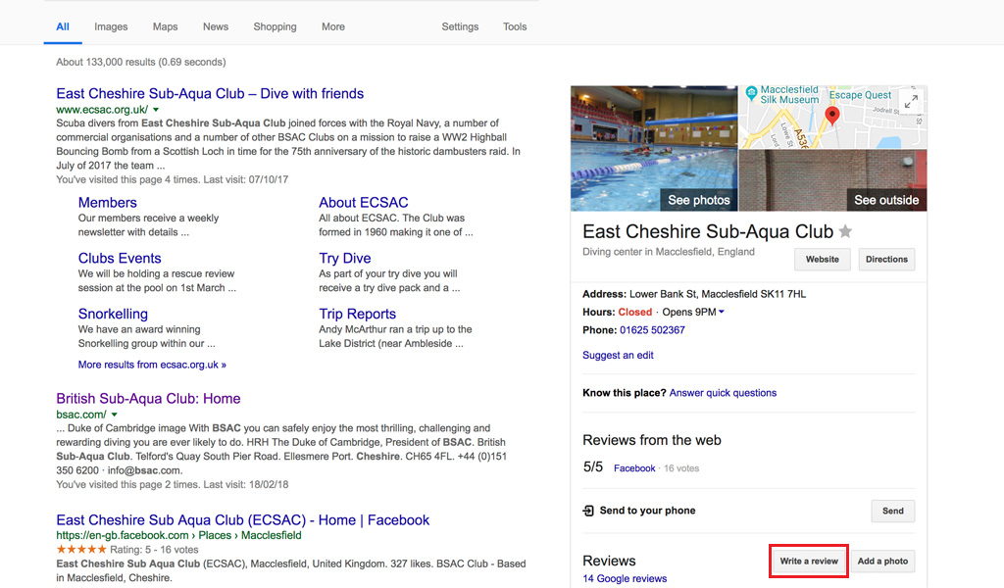Click the Send button
Image resolution: width=1004 pixels, height=588 pixels.
(893, 511)
